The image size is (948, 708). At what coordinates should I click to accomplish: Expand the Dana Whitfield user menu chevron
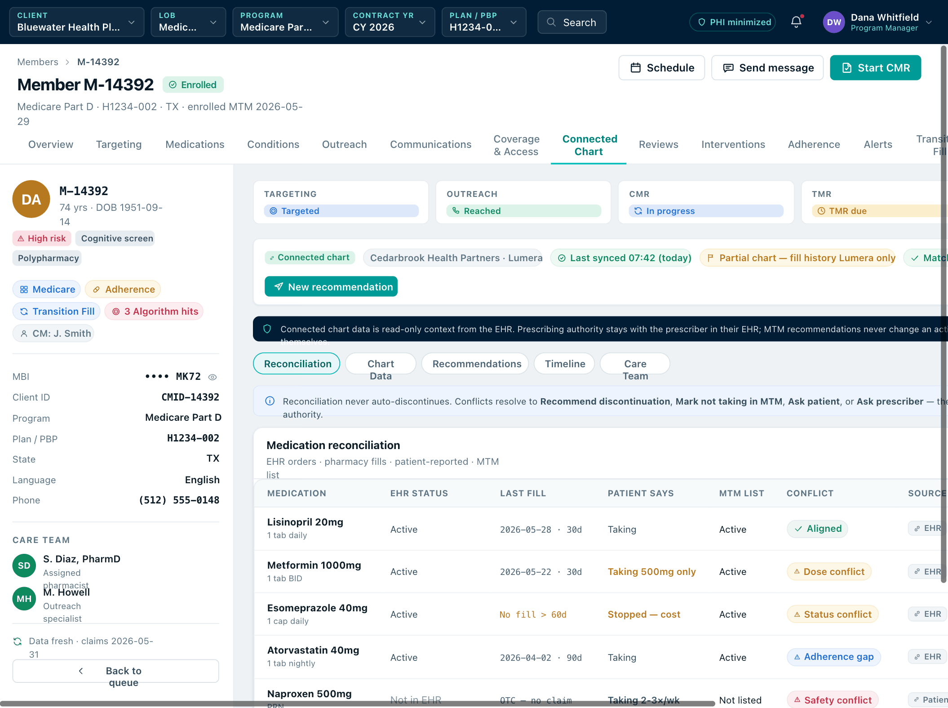(x=929, y=22)
